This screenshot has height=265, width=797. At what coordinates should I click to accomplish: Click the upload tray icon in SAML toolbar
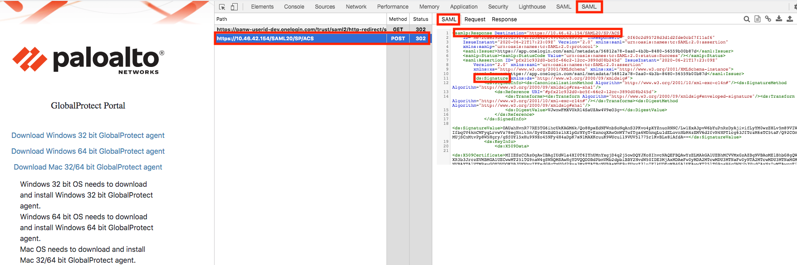790,19
